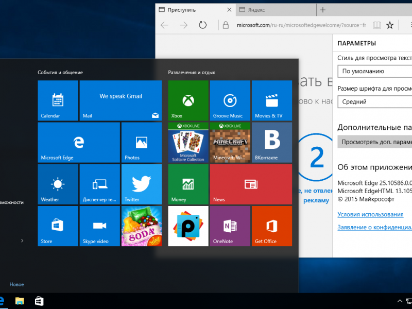Image resolution: width=412 pixels, height=309 pixels.
Task: Open the Weather tile
Action: click(58, 184)
